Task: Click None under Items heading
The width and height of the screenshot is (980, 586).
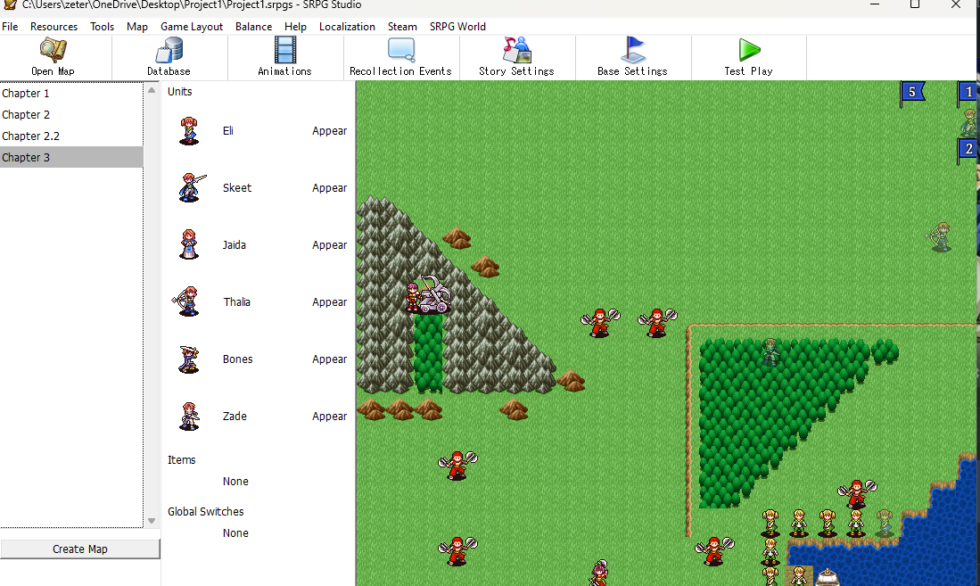Action: 235,481
